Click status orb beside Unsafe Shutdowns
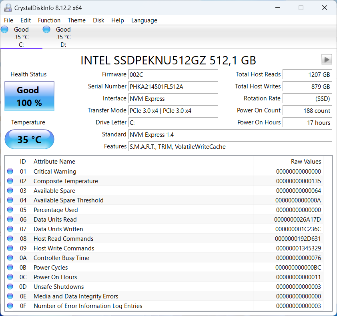 [x=10, y=287]
